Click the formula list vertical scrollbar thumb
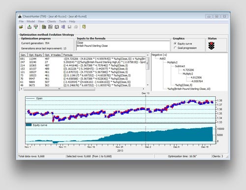 148,63
